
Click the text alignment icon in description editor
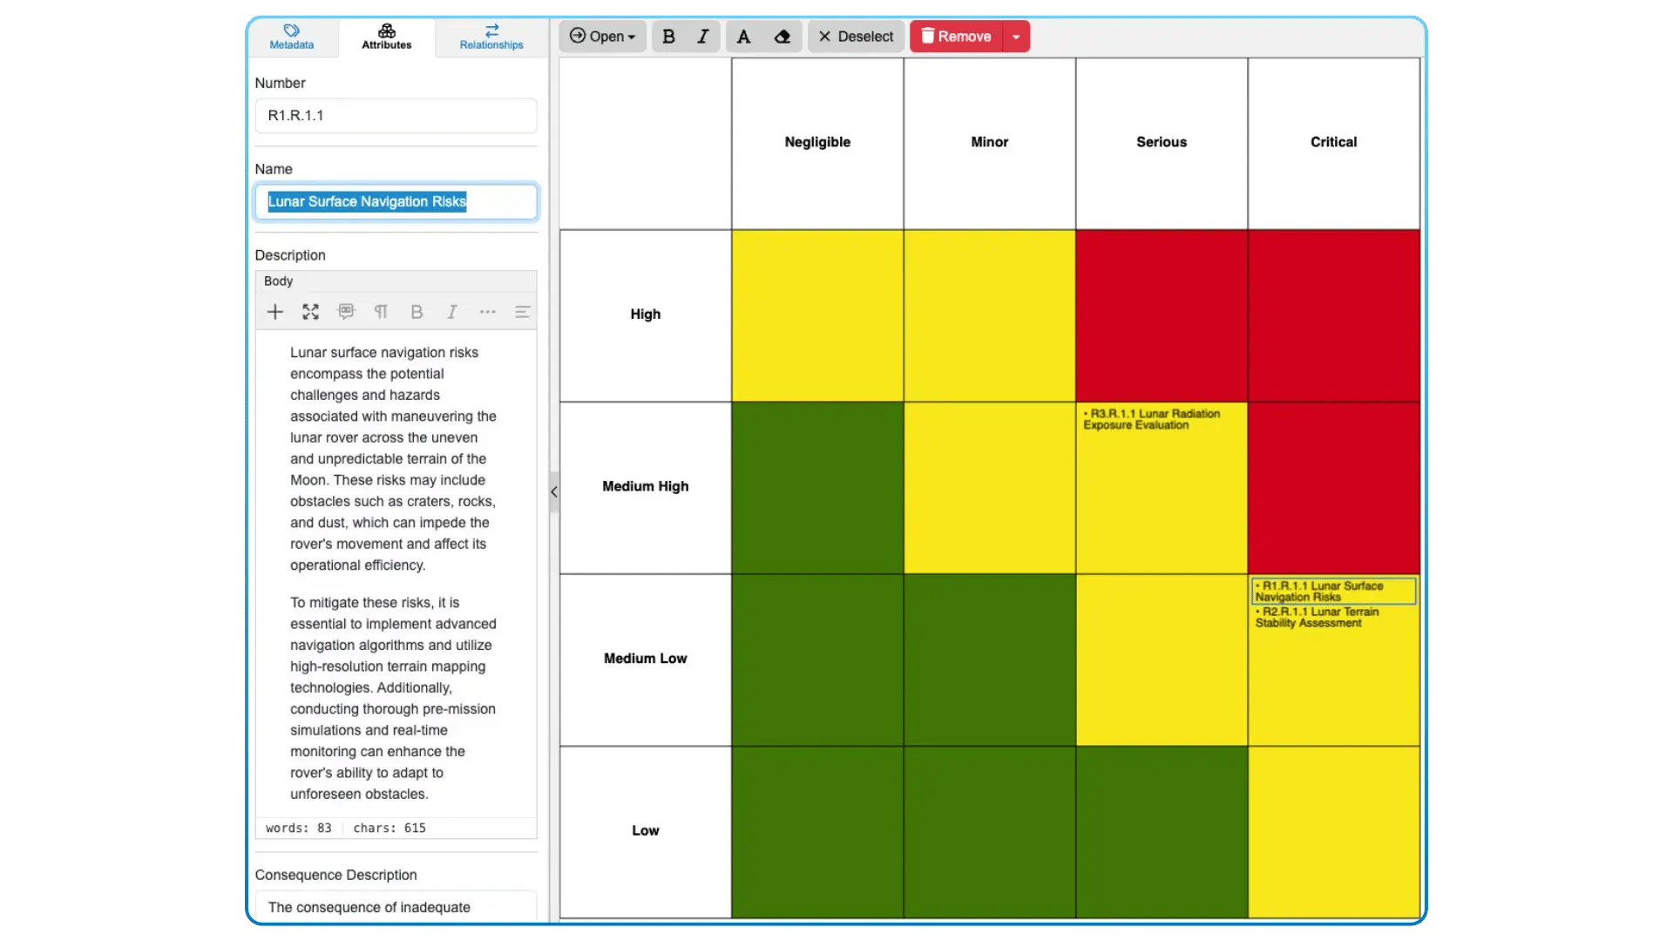(x=522, y=312)
